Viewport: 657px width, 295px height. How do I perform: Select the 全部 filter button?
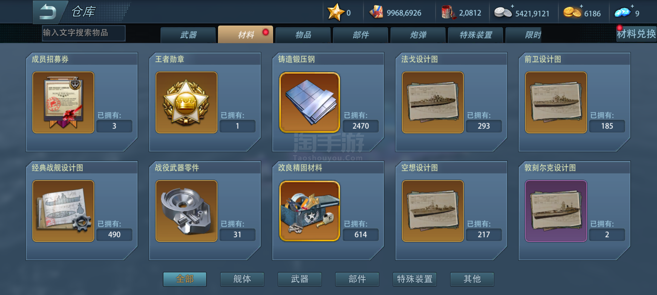pyautogui.click(x=185, y=279)
